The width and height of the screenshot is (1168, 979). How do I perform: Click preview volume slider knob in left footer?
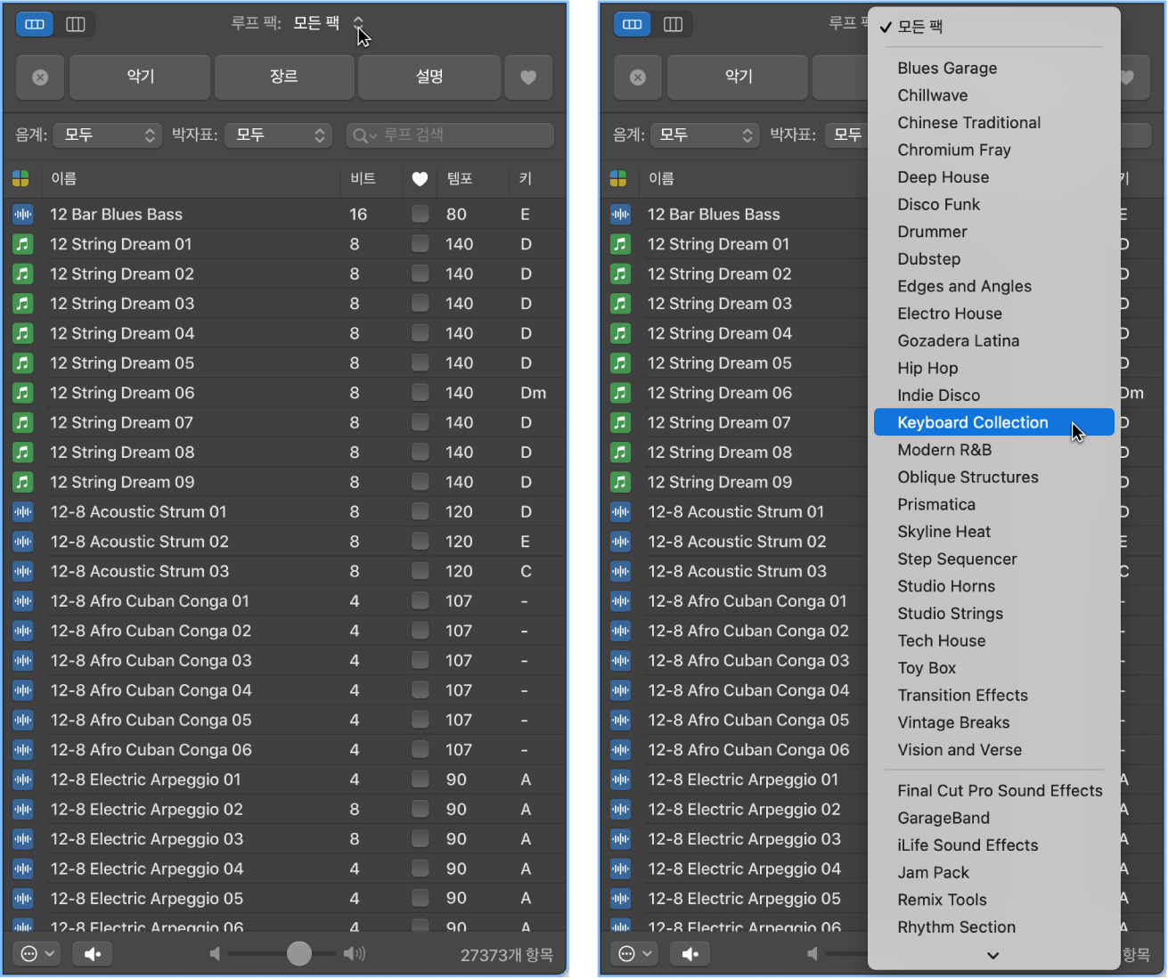(299, 954)
